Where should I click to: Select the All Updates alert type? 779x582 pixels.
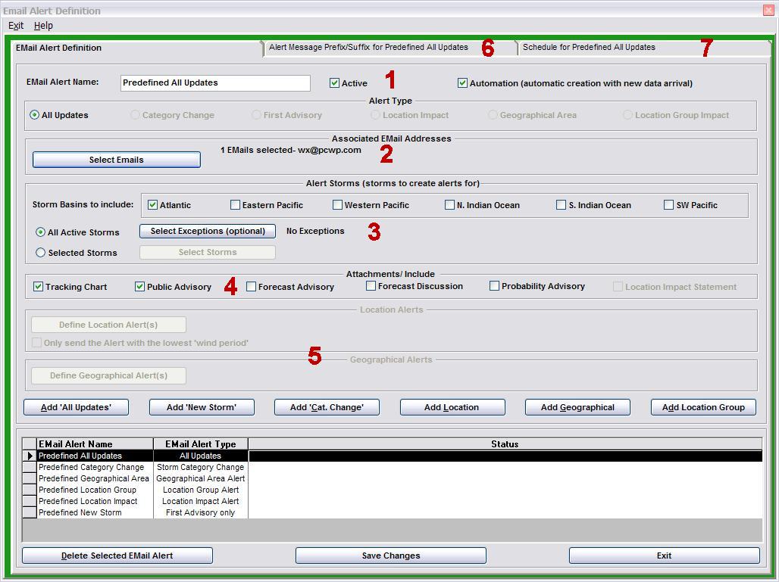[x=35, y=115]
